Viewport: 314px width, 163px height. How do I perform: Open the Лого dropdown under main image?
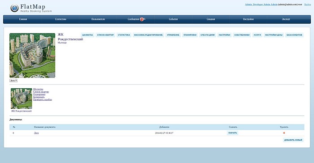(13, 81)
